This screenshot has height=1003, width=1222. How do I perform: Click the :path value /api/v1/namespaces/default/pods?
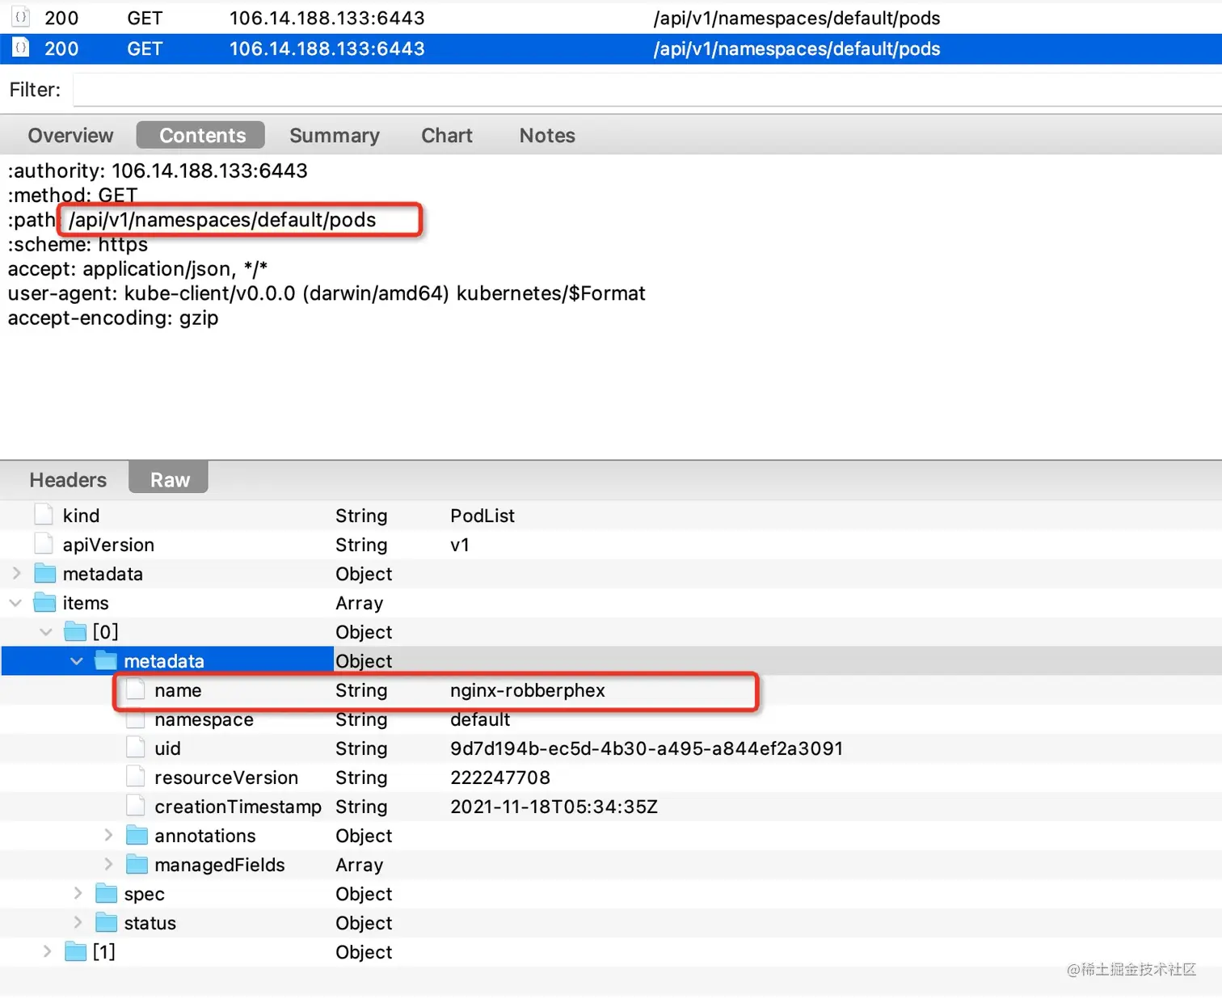tap(222, 219)
